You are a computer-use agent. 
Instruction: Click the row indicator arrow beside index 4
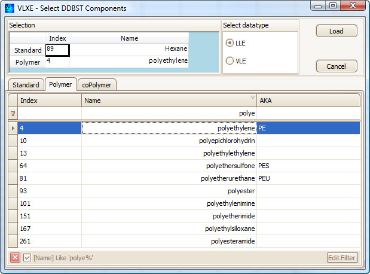pos(13,128)
